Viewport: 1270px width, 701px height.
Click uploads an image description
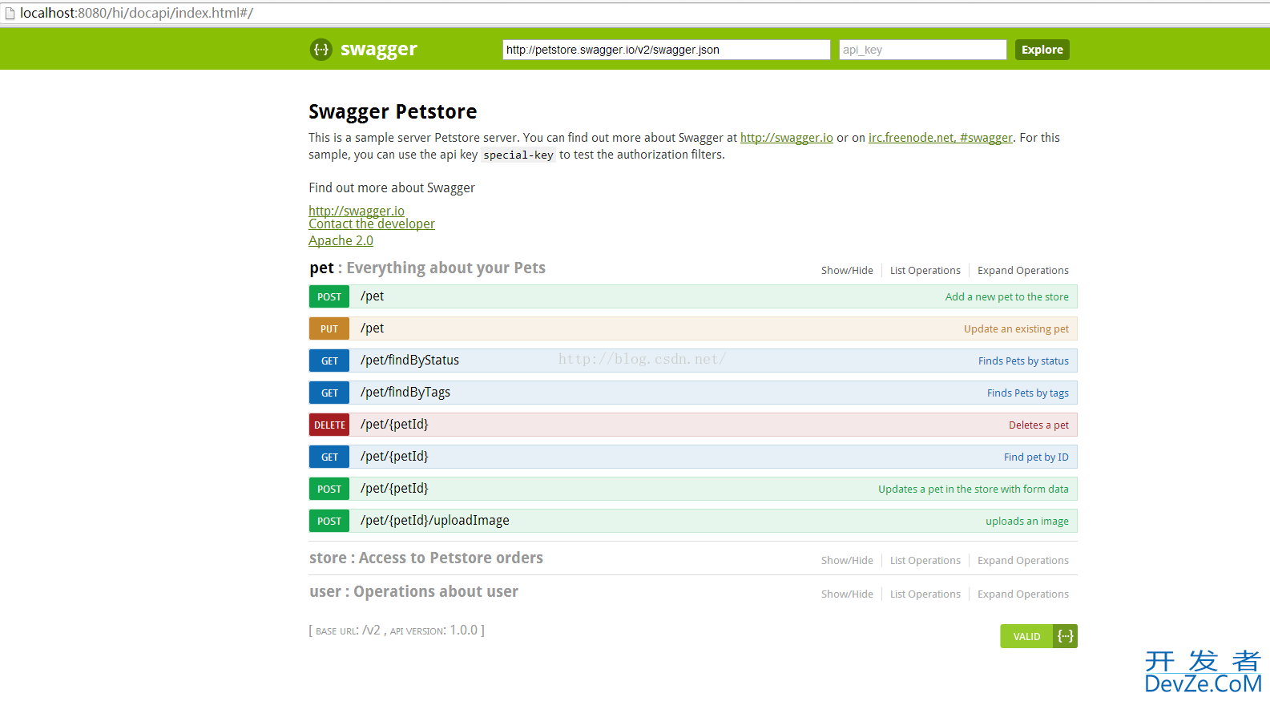pyautogui.click(x=1026, y=522)
